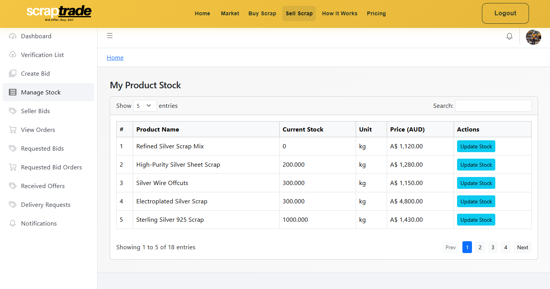The width and height of the screenshot is (550, 289).
Task: View Orders via the sidebar icon
Action: pos(11,130)
